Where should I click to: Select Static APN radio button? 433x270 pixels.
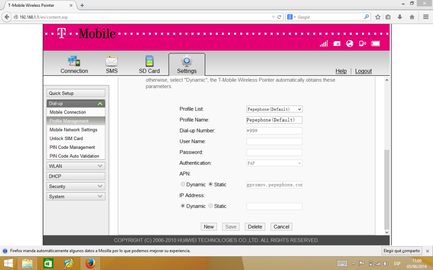point(211,184)
